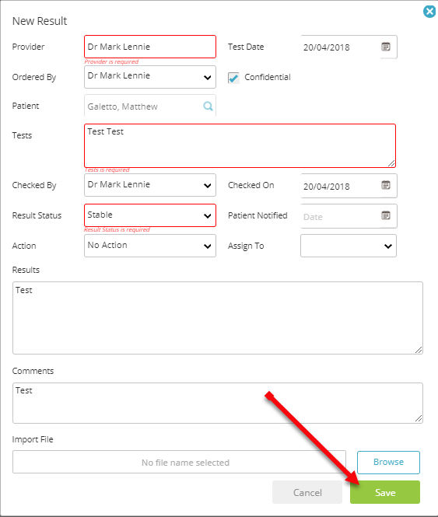Cancel the new result form
The image size is (438, 517).
pos(307,492)
